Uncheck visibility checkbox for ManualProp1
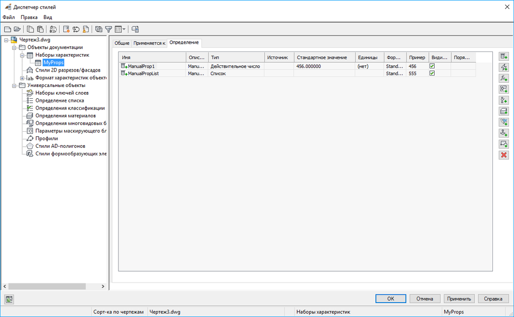514x317 pixels. pyautogui.click(x=432, y=66)
